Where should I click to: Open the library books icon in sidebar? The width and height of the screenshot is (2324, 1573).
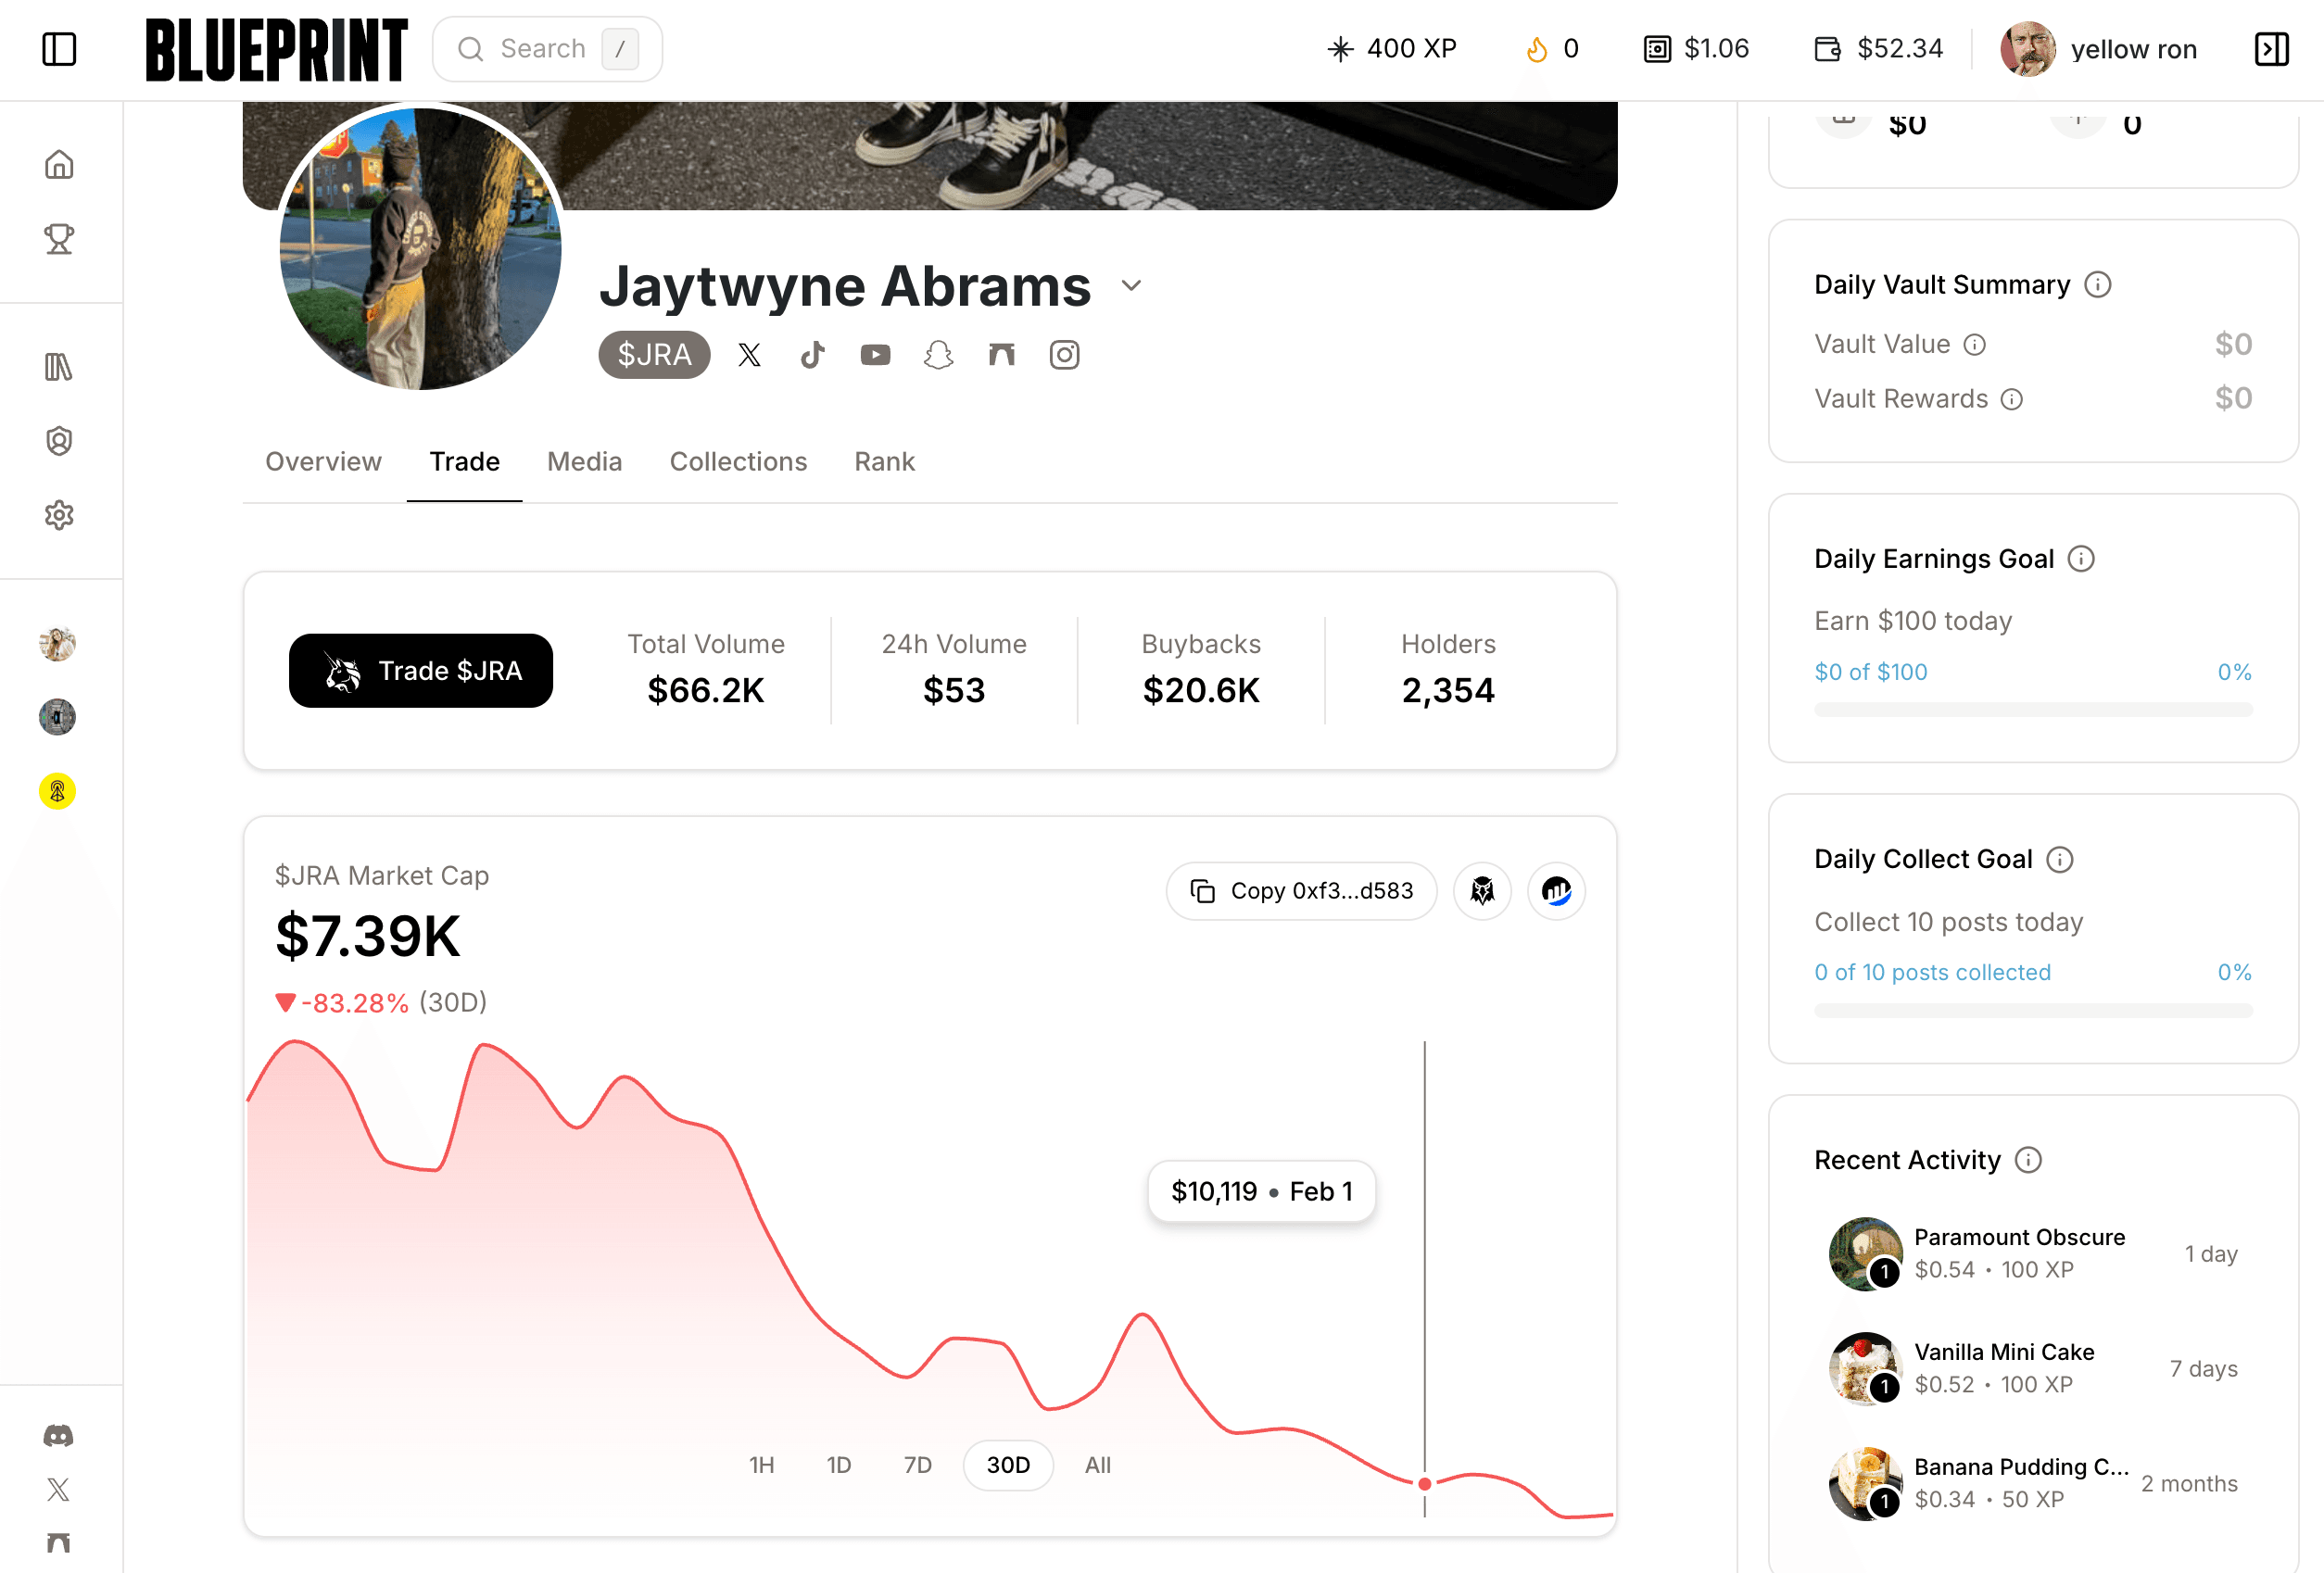[59, 367]
